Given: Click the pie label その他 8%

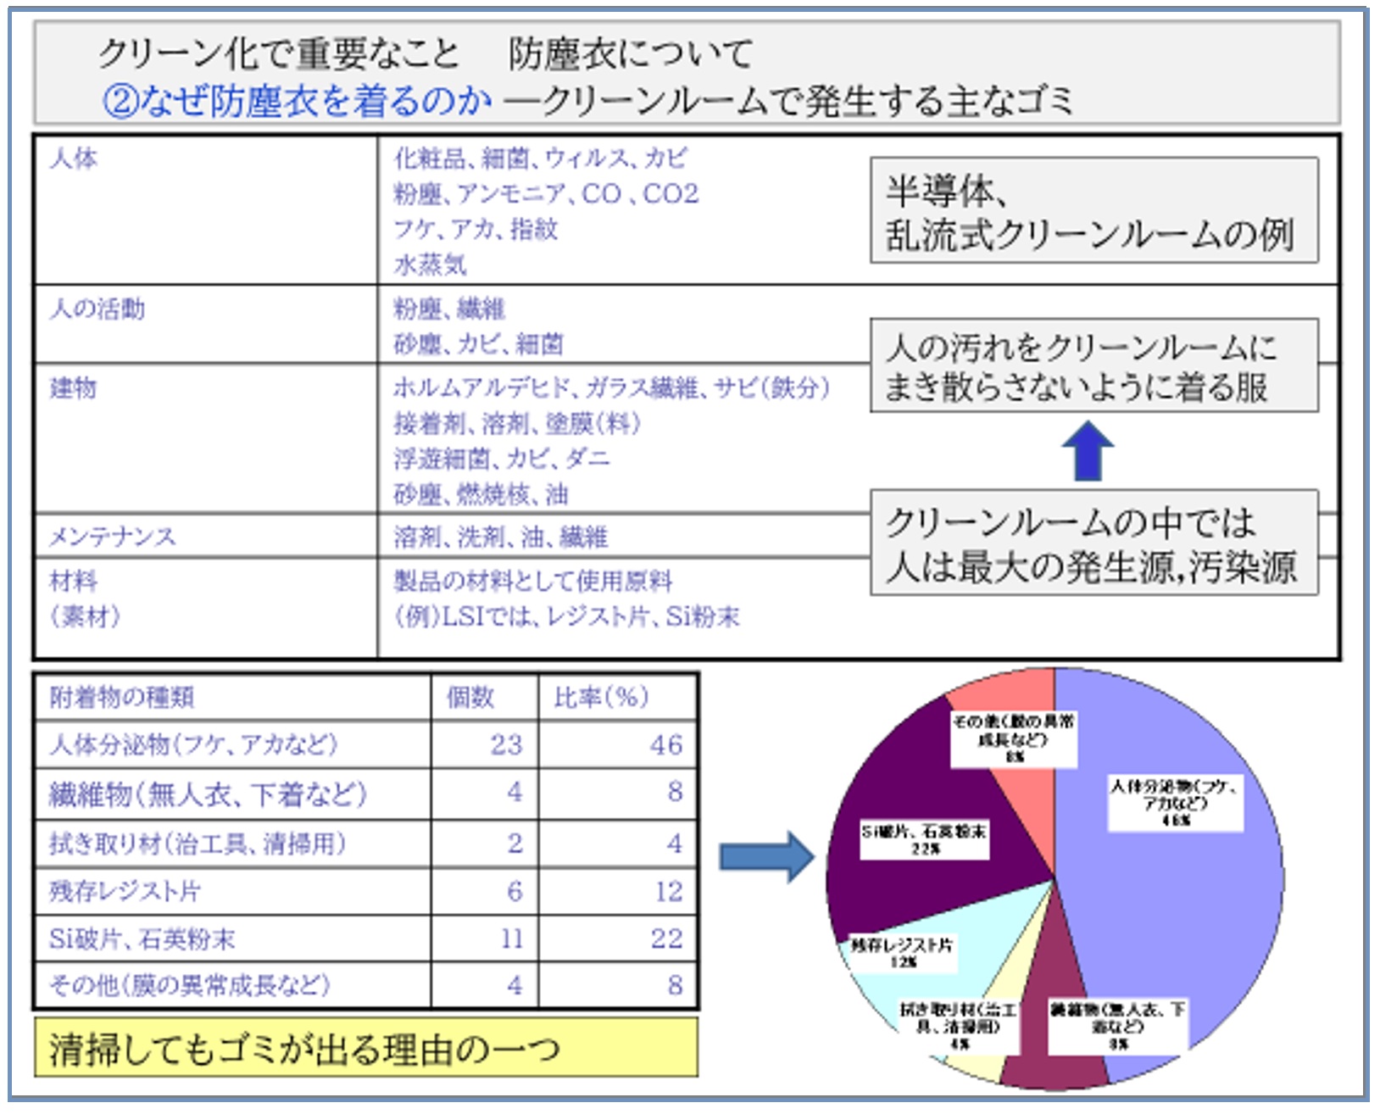Looking at the screenshot, I should [x=1014, y=738].
